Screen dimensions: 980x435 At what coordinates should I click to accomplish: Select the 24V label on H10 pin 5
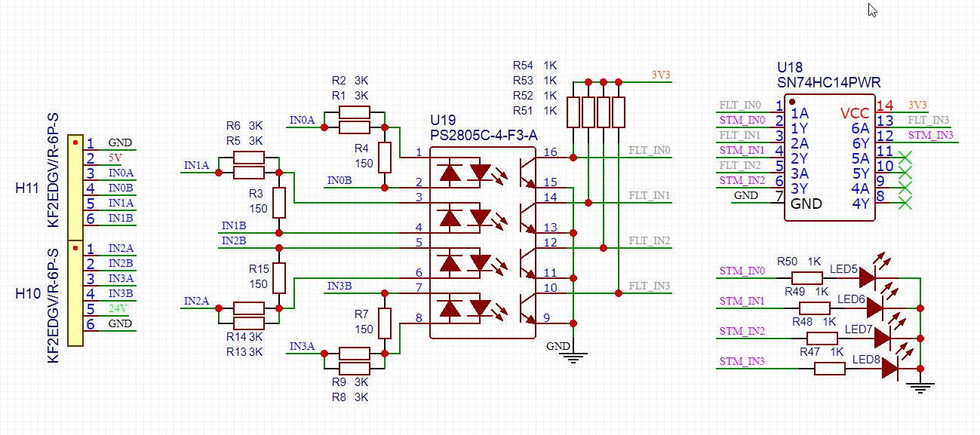(x=118, y=308)
